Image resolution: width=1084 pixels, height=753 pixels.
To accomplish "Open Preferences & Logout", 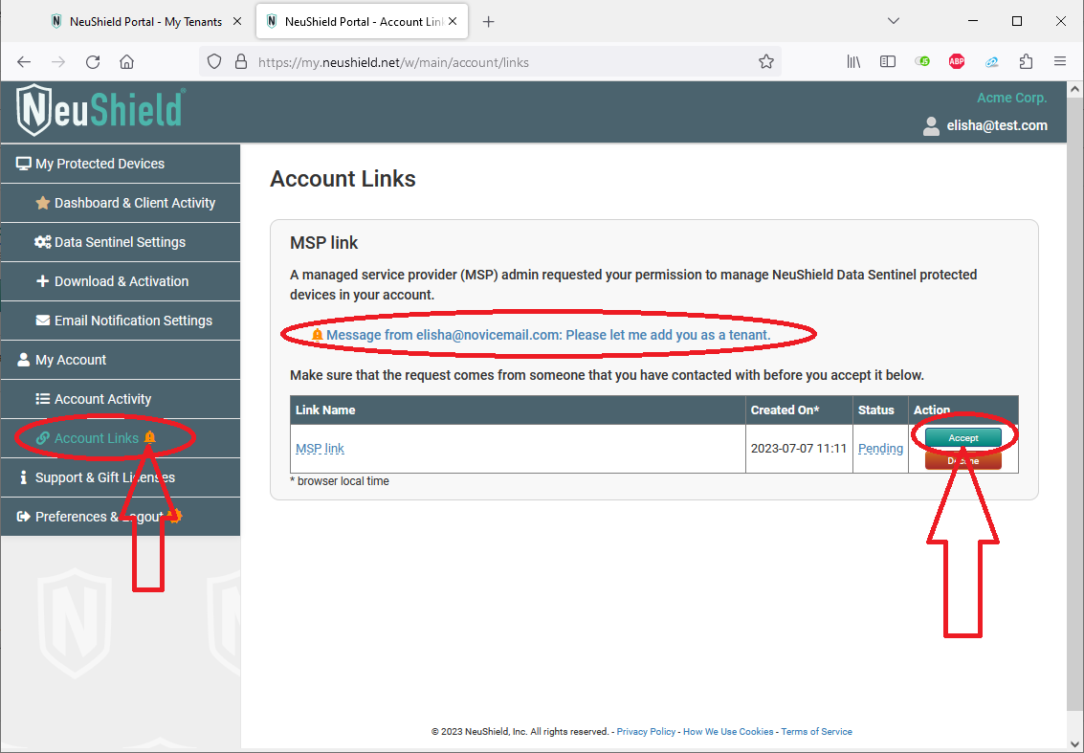I will coord(121,517).
